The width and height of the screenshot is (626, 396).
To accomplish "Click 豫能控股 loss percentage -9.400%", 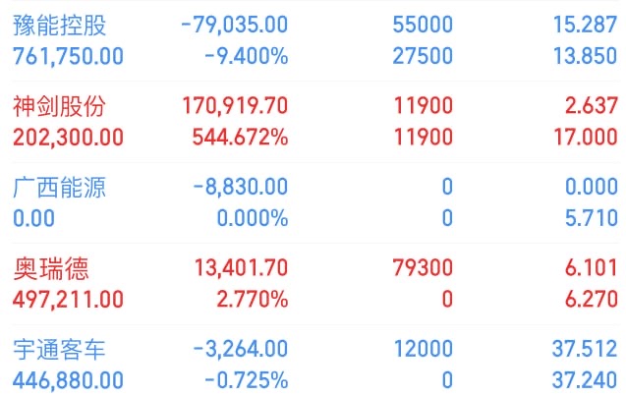I will click(246, 56).
